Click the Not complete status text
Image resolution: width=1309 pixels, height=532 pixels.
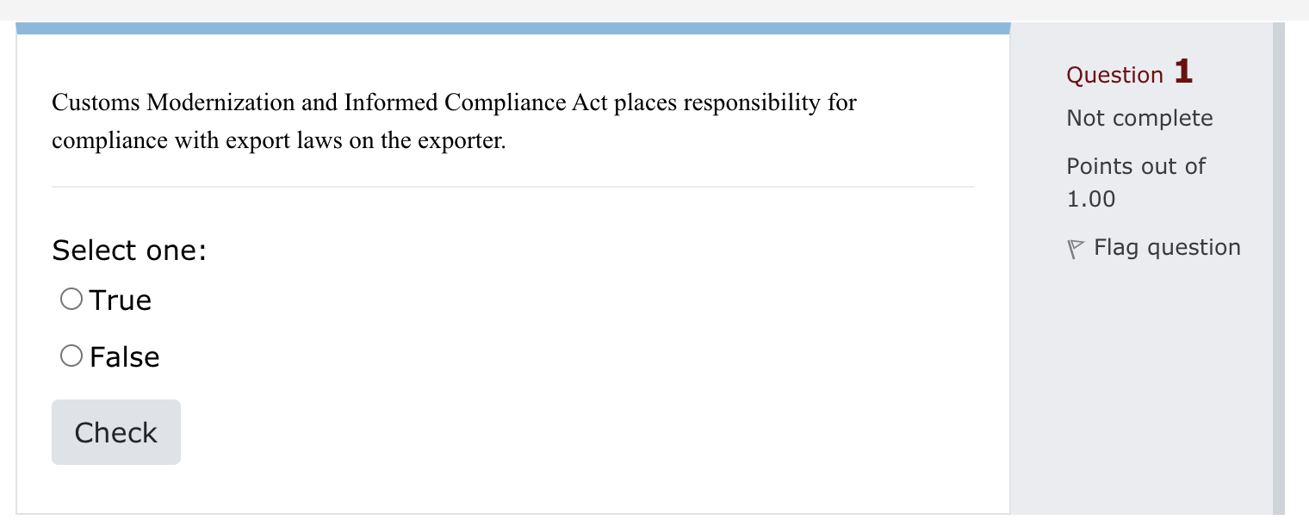pyautogui.click(x=1139, y=118)
